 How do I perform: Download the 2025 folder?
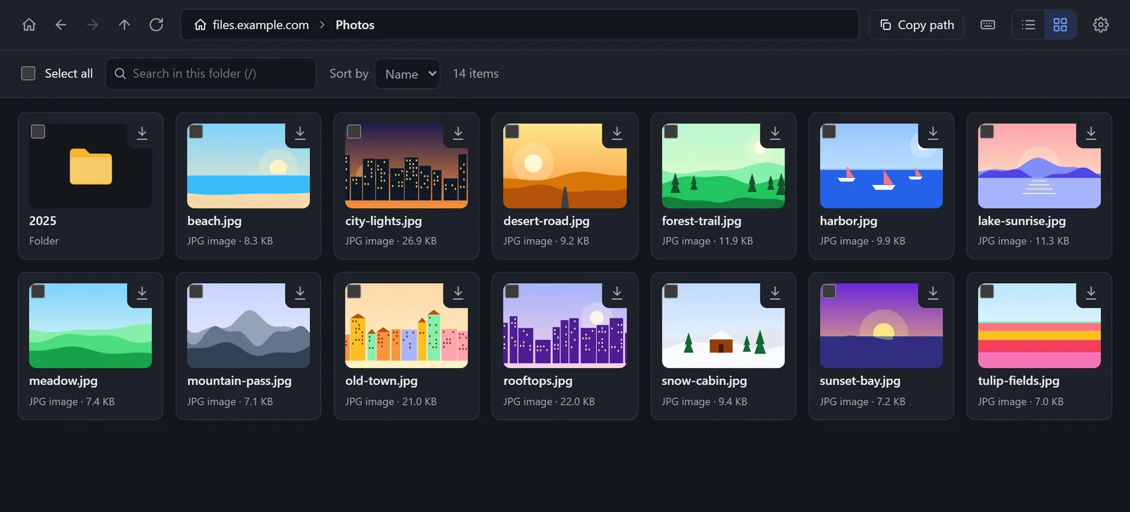point(142,133)
